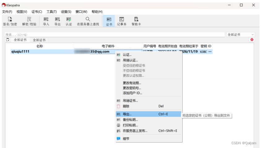Choose 添加用户 ID... in the context menu
This screenshot has width=261, height=148.
(148, 93)
